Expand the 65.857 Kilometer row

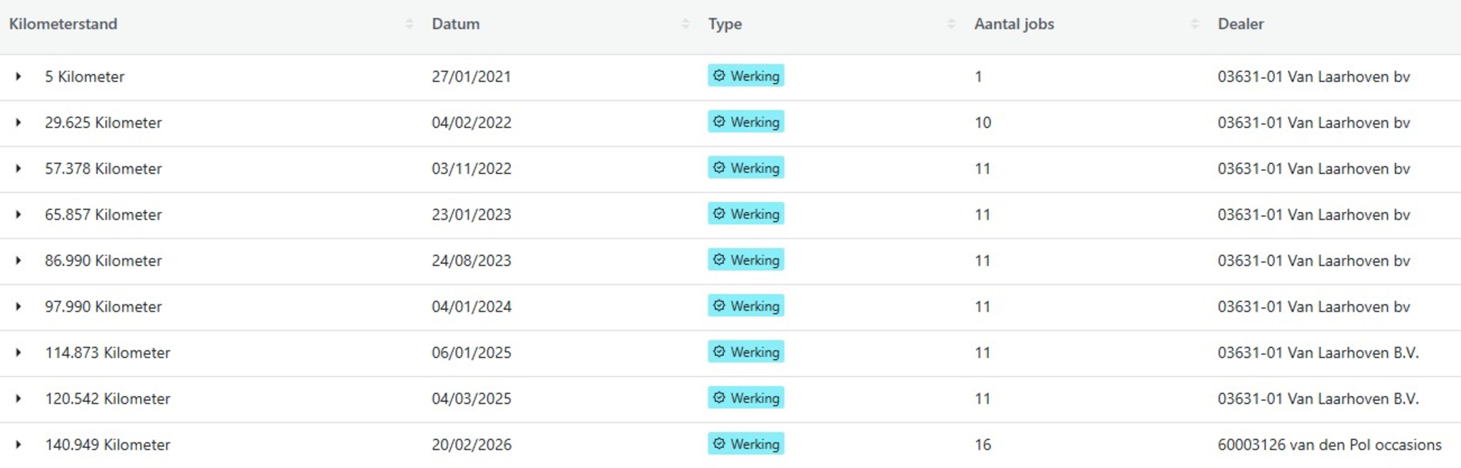(18, 214)
